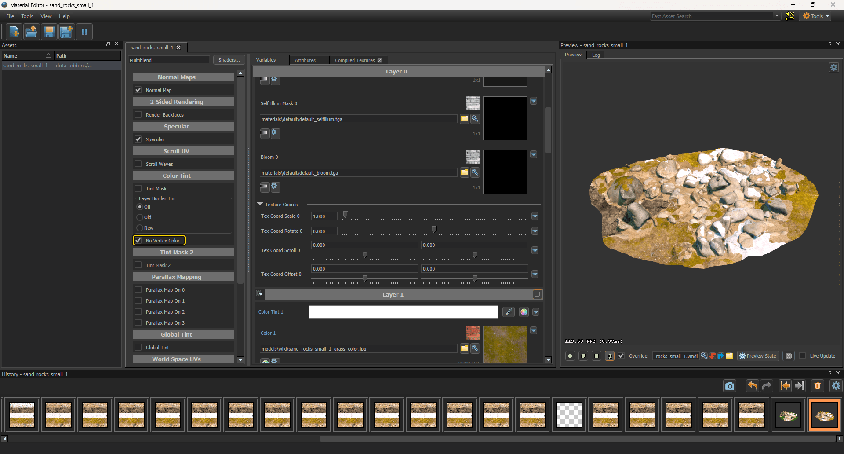Click the New Material toolbar icon
Image resolution: width=844 pixels, height=454 pixels.
(14, 32)
